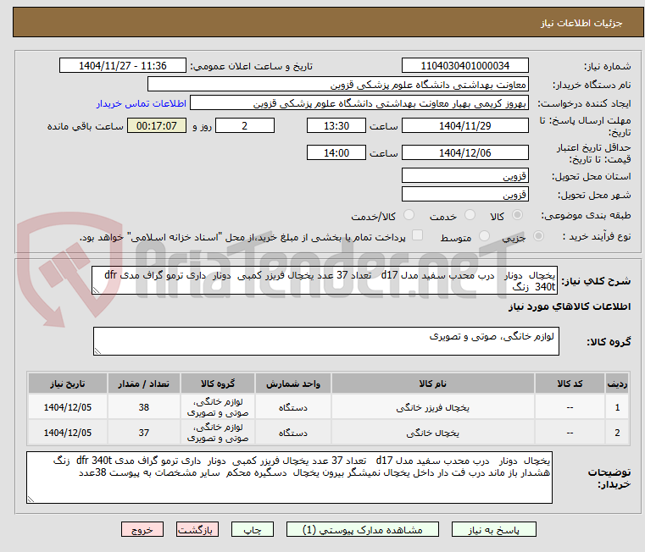Image resolution: width=645 pixels, height=552 pixels.
Task: Click the 'تاریخ نیاز' column header
Action: tap(68, 384)
